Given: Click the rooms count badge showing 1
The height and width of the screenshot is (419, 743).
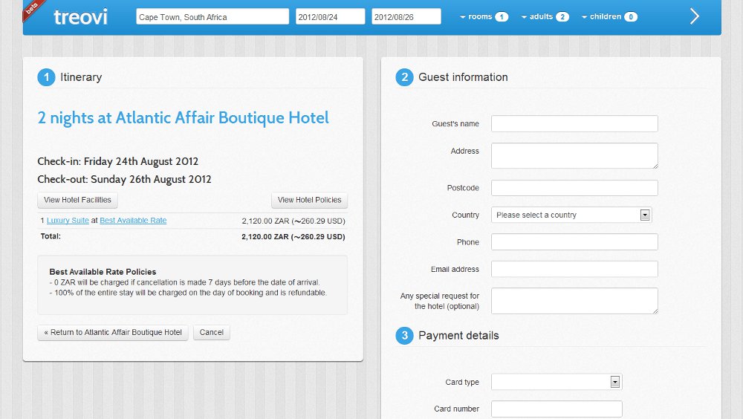Looking at the screenshot, I should (x=502, y=17).
